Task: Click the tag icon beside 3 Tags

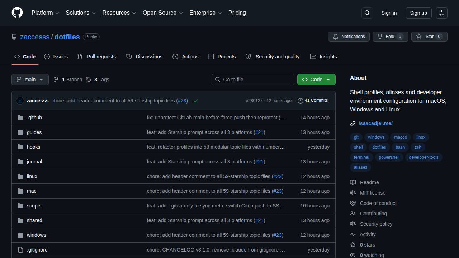Action: pyautogui.click(x=89, y=80)
